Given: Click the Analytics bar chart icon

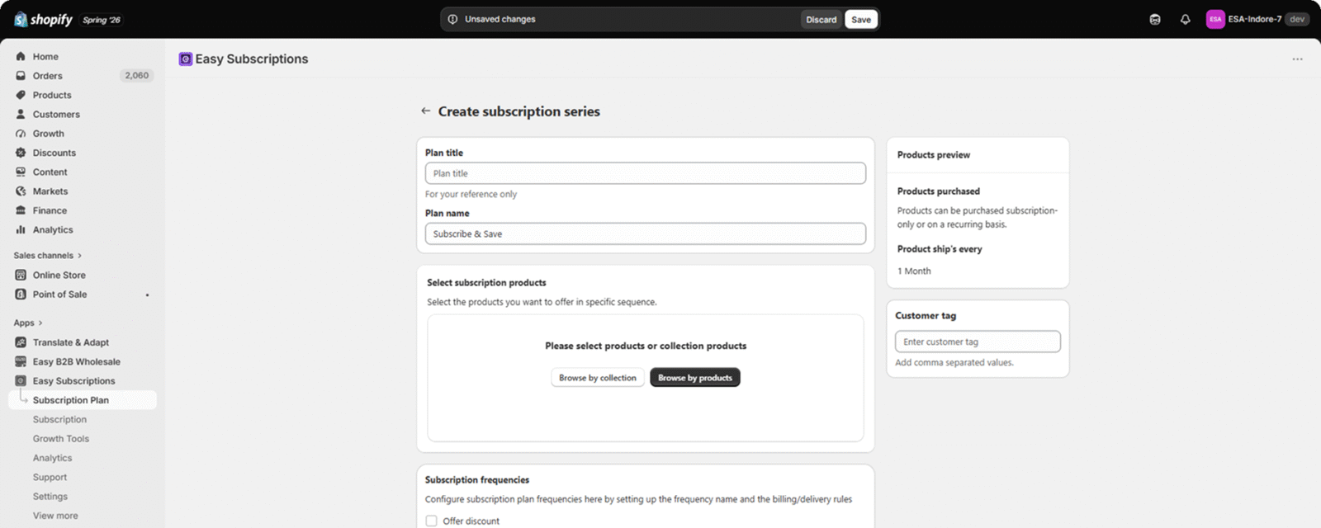Looking at the screenshot, I should pos(21,229).
